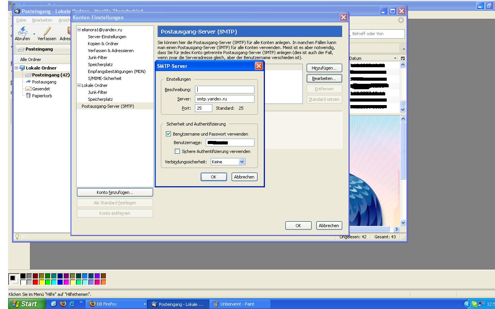Click the Papierkorb trash can icon

[28, 96]
